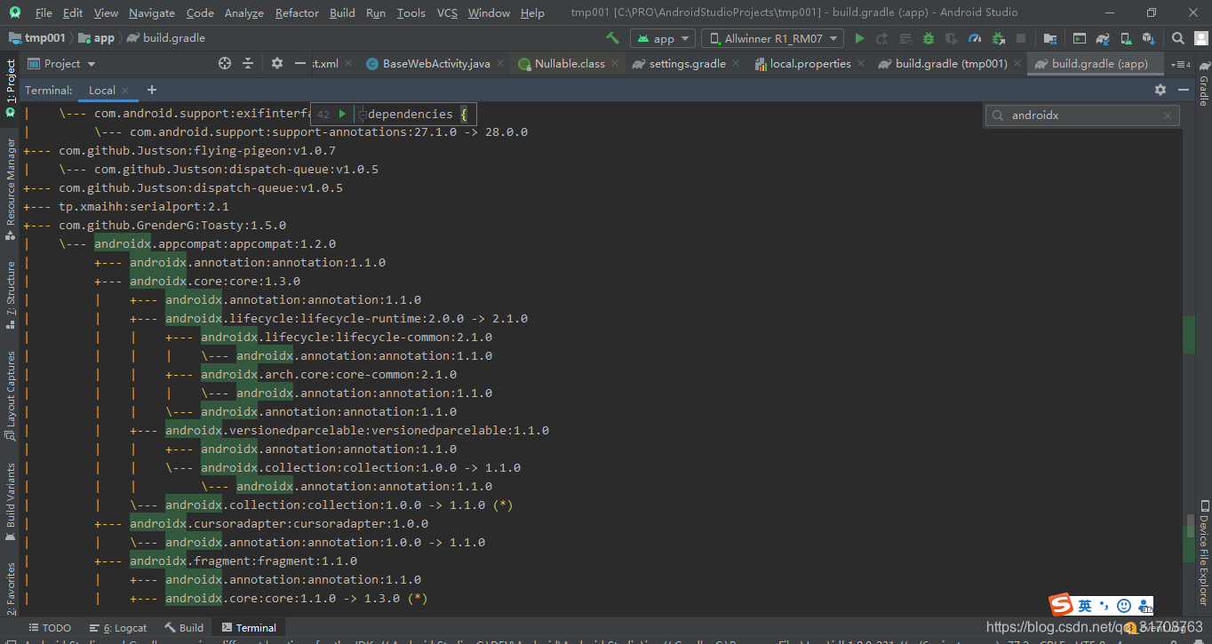This screenshot has width=1212, height=644.
Task: Open the app run configuration dropdown
Action: pyautogui.click(x=665, y=38)
